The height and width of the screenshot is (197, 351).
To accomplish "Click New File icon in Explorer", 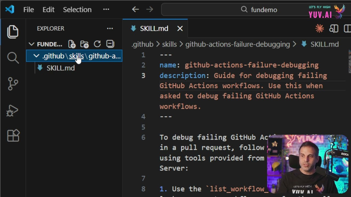I will (72, 44).
